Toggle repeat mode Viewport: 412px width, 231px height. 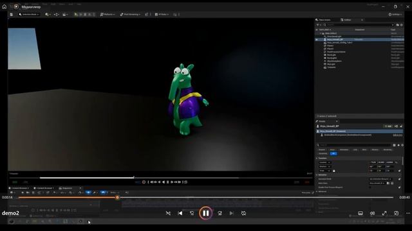(x=243, y=214)
